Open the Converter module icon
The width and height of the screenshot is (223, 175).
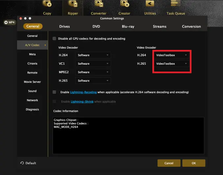[x=99, y=5]
